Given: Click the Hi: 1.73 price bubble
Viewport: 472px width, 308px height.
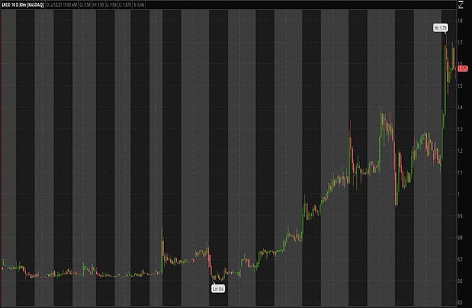Looking at the screenshot, I should (440, 28).
